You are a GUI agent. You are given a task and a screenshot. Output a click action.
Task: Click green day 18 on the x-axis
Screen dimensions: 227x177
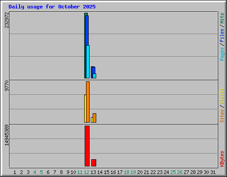tap(126, 172)
